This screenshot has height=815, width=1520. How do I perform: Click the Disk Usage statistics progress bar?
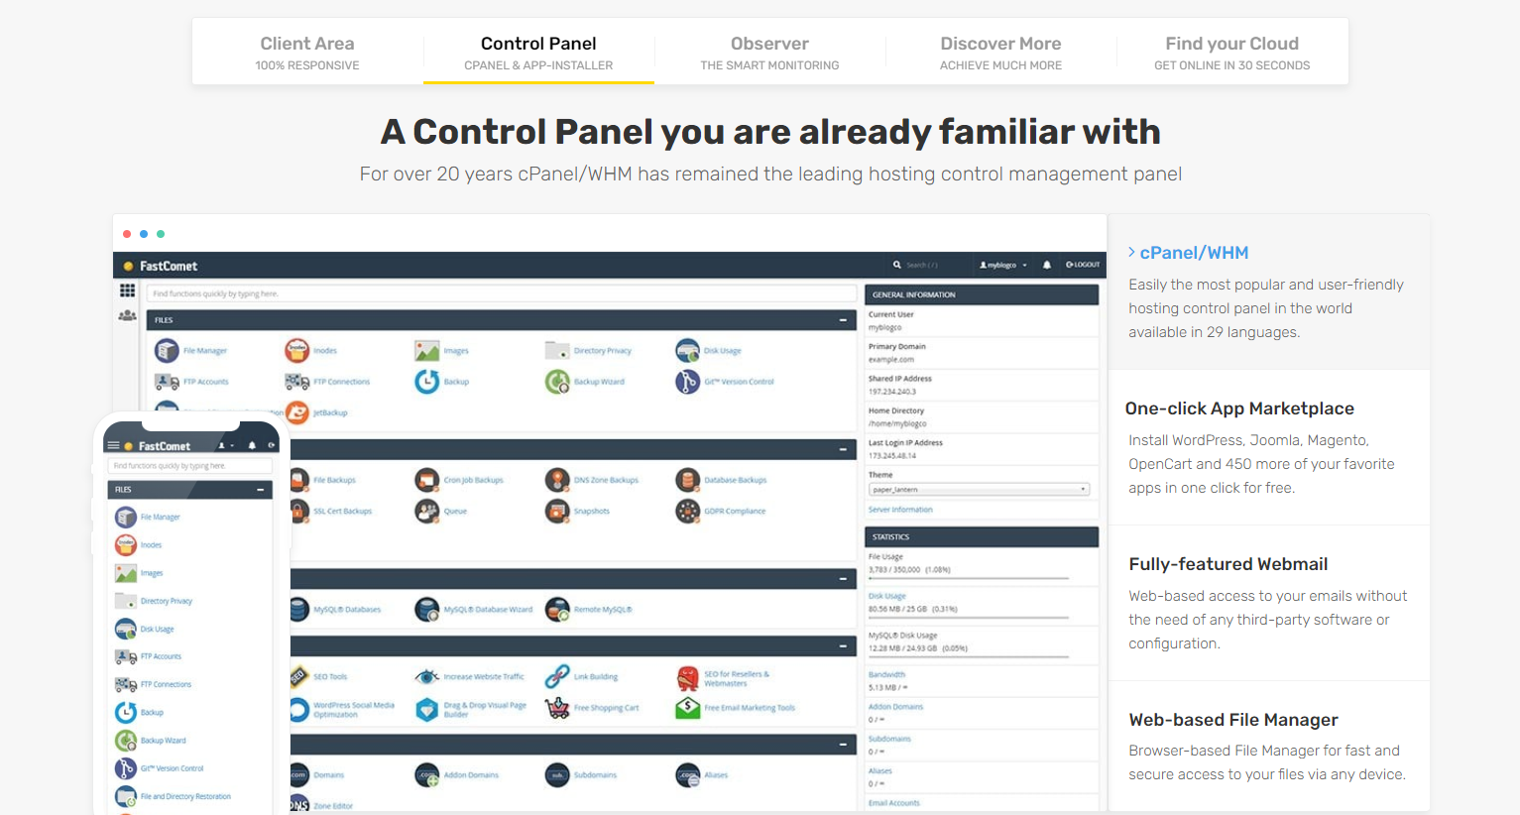point(969,618)
